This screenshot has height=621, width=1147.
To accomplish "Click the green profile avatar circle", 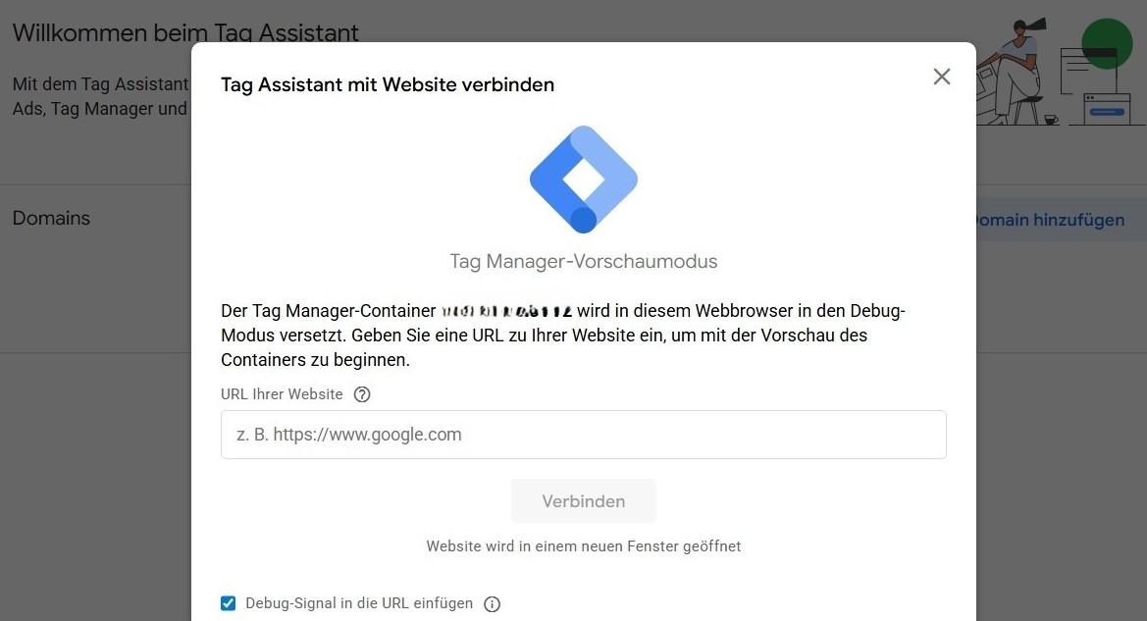I will click(1107, 43).
